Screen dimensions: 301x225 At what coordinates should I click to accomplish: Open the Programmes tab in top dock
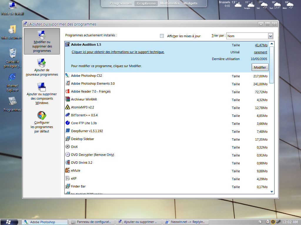click(121, 4)
